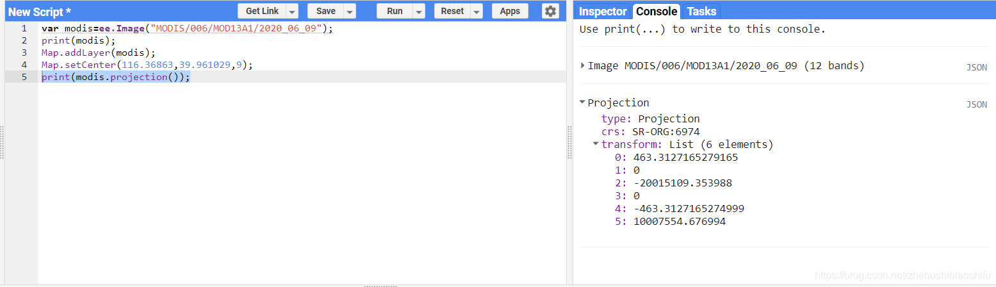Run the script
The height and width of the screenshot is (287, 996).
pos(395,11)
